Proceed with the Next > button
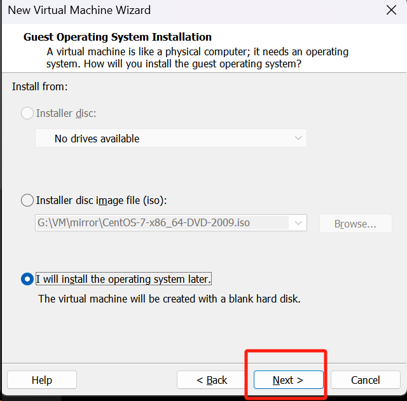 (288, 380)
